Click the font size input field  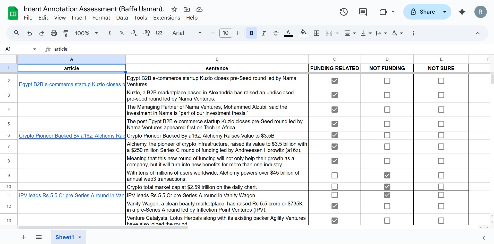226,33
